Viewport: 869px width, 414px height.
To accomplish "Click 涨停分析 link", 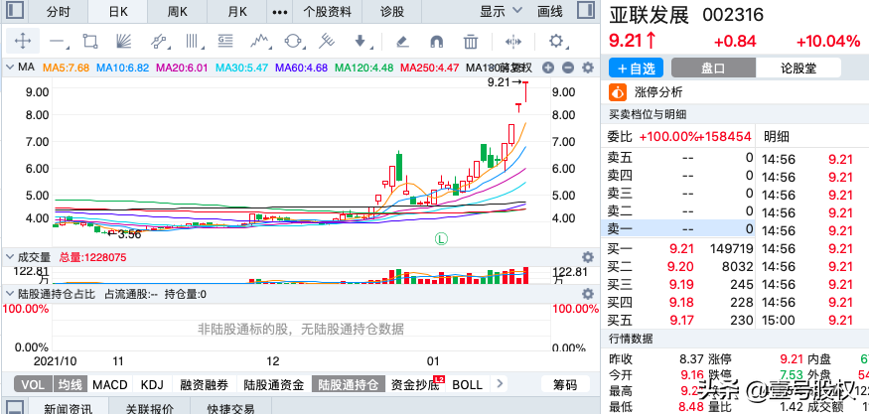I will [658, 92].
